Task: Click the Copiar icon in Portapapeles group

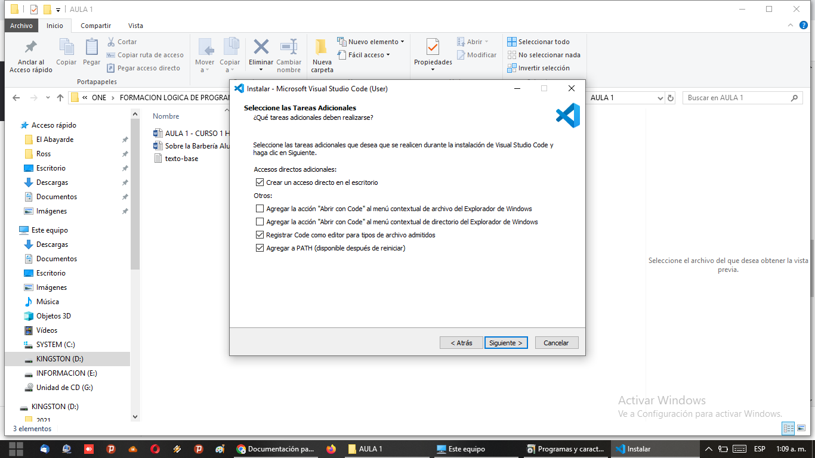Action: 66,47
